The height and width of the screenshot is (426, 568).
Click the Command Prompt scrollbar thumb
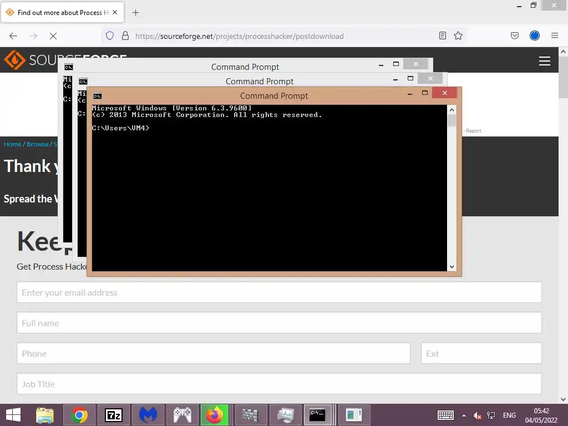tap(452, 120)
